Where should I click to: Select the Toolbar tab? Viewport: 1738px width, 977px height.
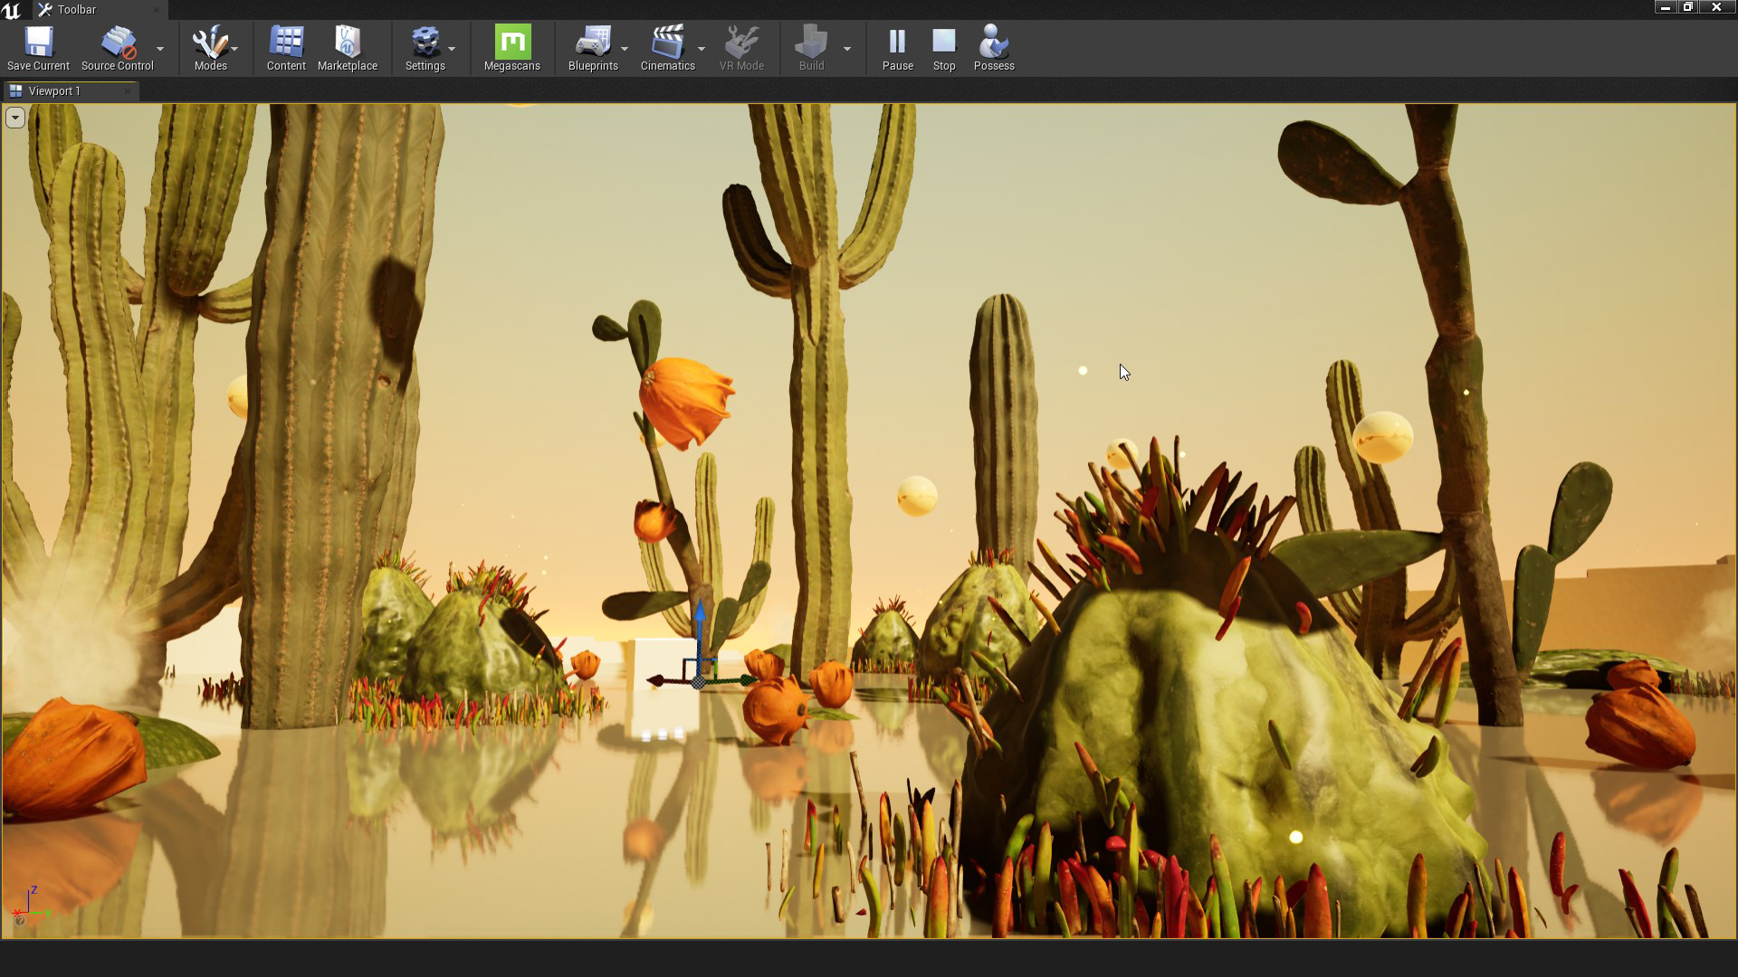77,9
